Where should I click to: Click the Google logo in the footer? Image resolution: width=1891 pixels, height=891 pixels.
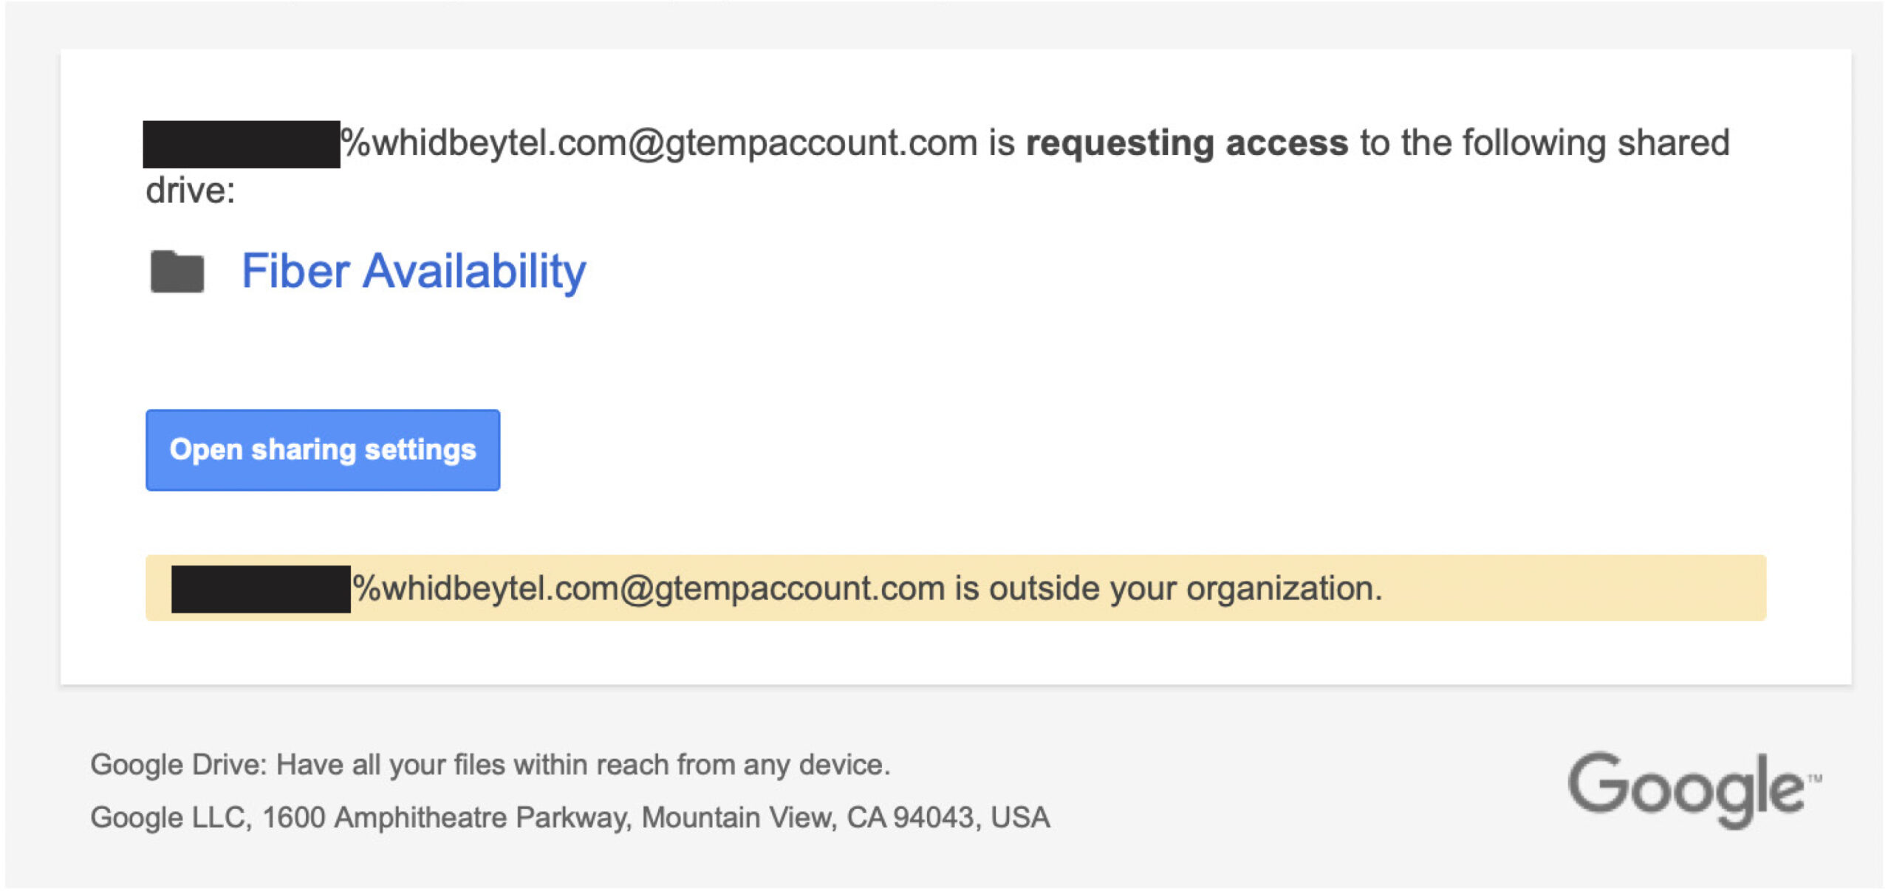1686,790
